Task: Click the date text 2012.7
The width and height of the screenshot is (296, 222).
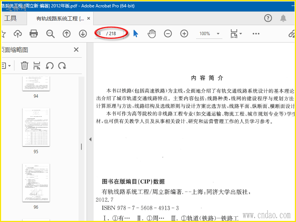Action: click(105, 199)
